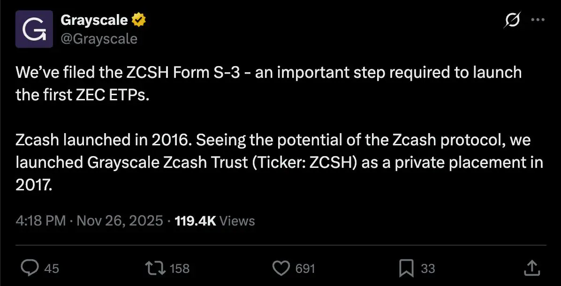561x286 pixels.
Task: Open the More options ellipsis menu
Action: pyautogui.click(x=537, y=20)
